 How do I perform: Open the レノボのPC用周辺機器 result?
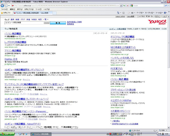pos(16,42)
